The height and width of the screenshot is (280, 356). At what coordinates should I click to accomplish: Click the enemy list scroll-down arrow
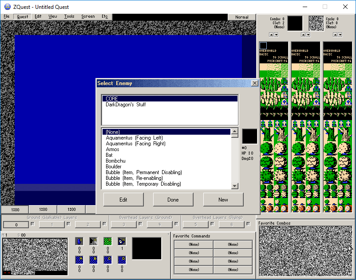click(x=234, y=186)
